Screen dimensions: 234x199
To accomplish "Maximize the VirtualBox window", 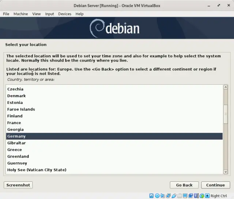I will point(219,5).
